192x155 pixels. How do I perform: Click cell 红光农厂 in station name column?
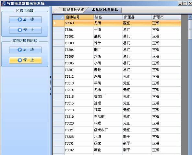pos(108,130)
